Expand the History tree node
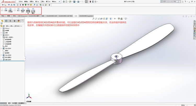This screenshot has height=106, width=196. click(x=1, y=28)
